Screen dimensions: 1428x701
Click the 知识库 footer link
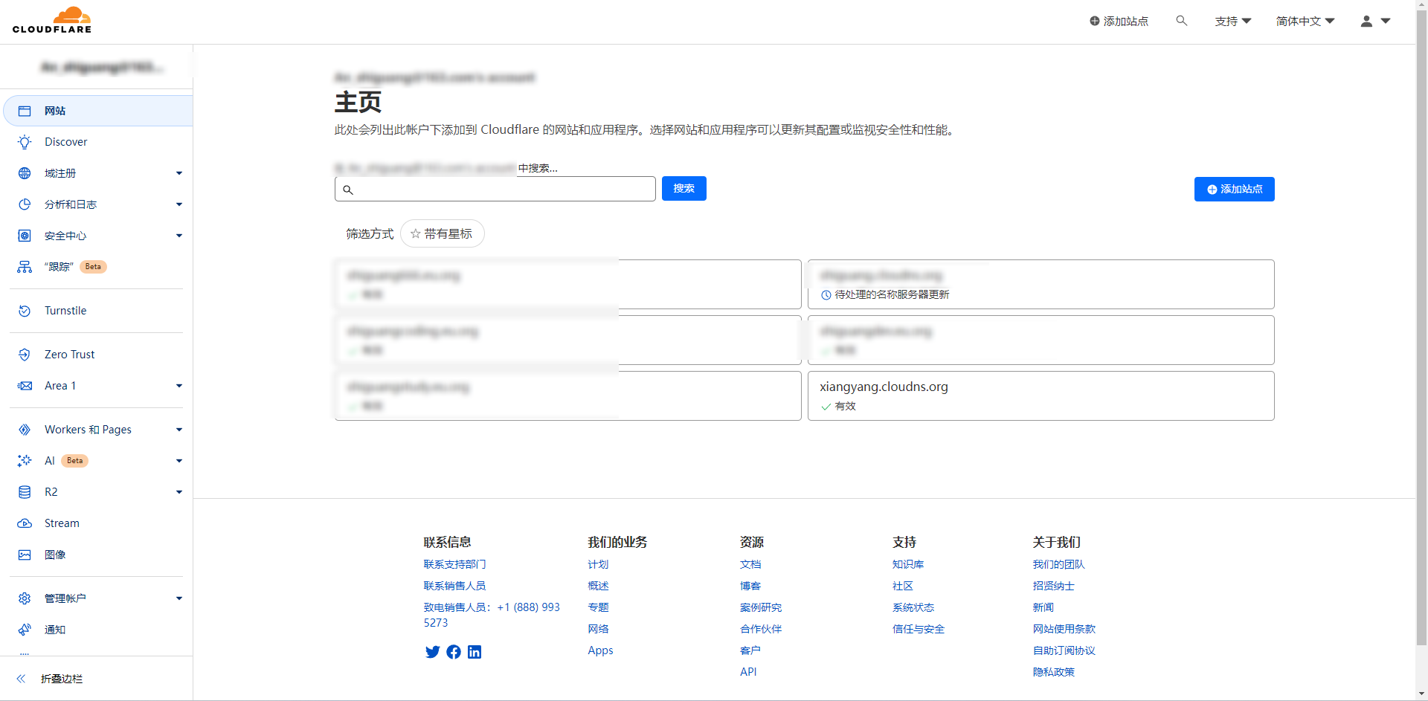tap(908, 564)
